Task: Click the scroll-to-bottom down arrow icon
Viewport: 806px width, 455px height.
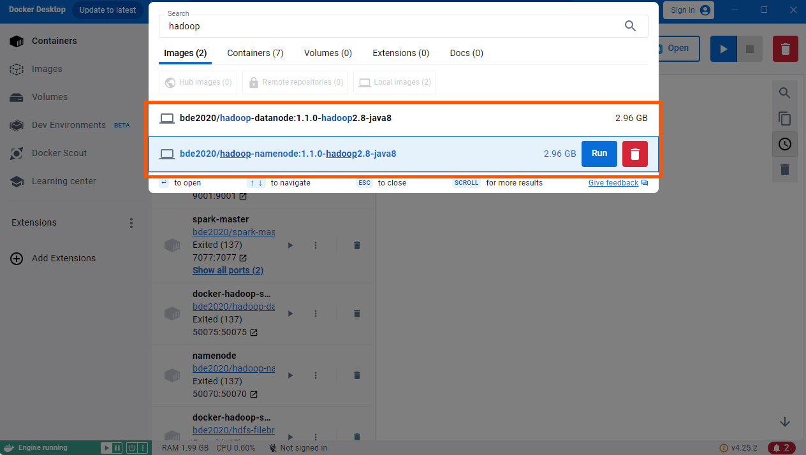Action: click(785, 422)
